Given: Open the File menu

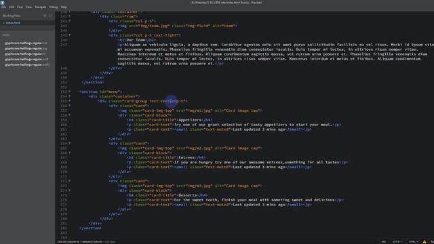Looking at the screenshot, I should coord(3,7).
